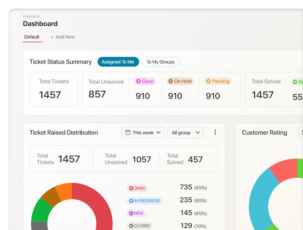Image resolution: width=303 pixels, height=230 pixels.
Task: Click the IN PROGRESS legend tag
Action: pyautogui.click(x=144, y=201)
